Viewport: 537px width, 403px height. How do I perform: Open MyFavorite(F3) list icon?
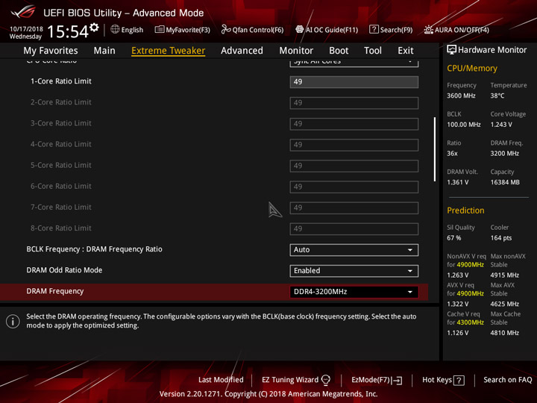160,29
